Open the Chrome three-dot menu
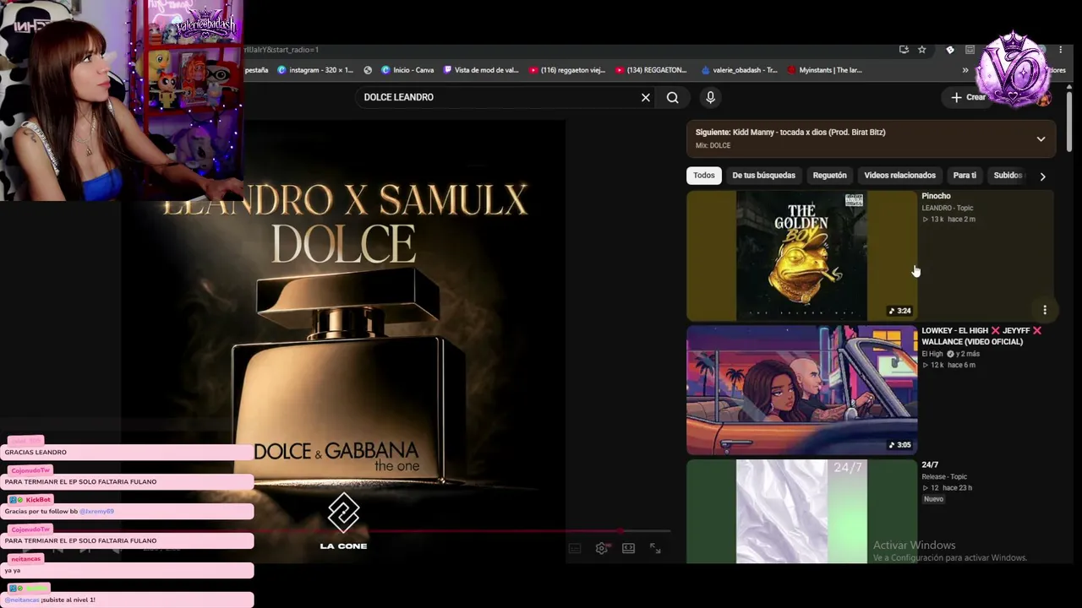This screenshot has width=1082, height=608. tap(1061, 50)
